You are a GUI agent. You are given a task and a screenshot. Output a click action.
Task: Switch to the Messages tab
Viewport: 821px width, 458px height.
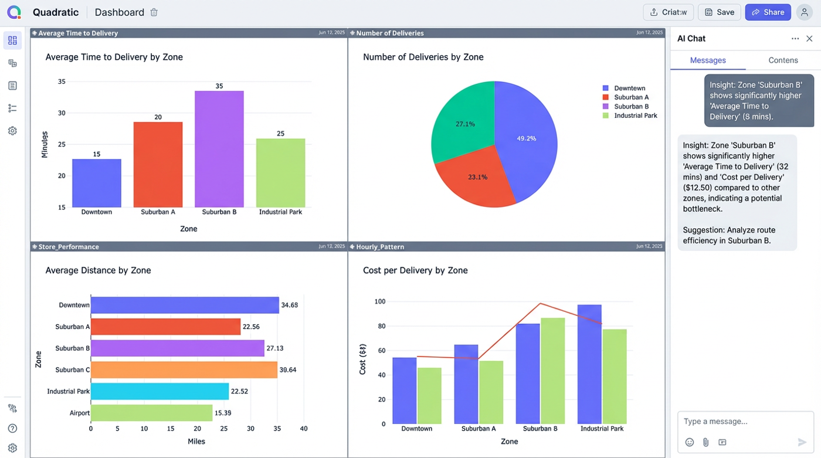click(x=707, y=60)
